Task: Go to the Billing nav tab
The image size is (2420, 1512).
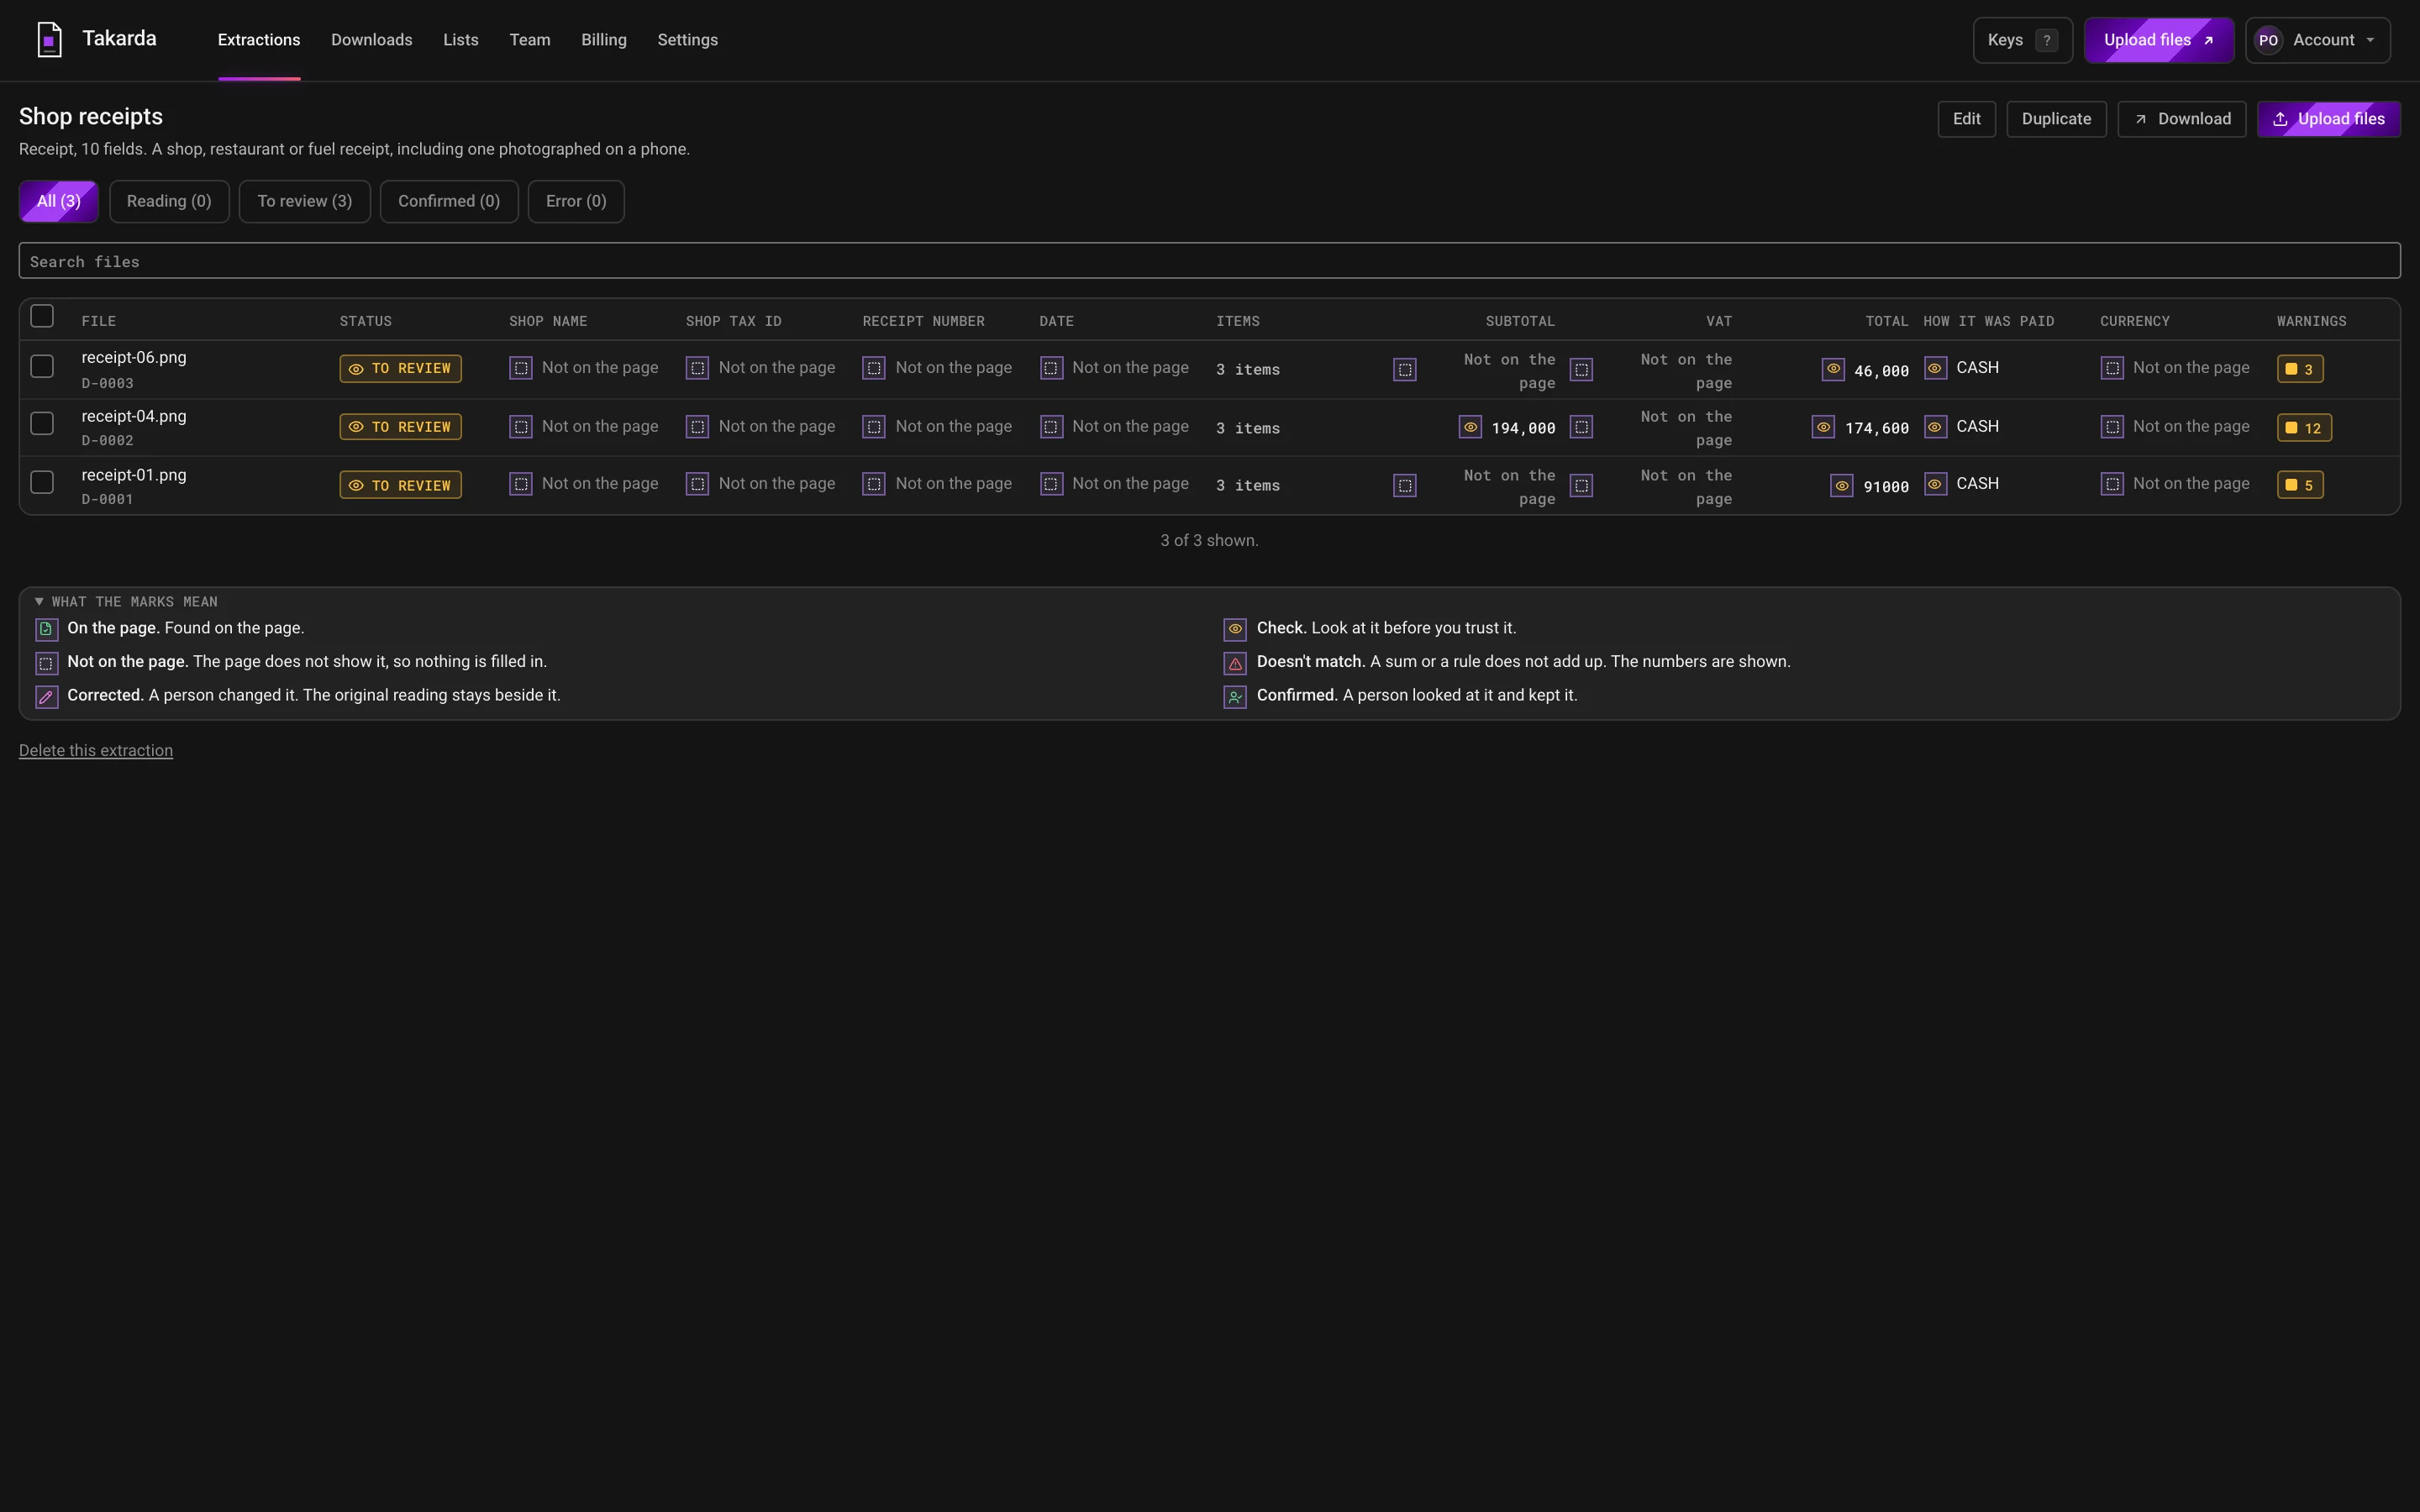Action: pos(604,40)
